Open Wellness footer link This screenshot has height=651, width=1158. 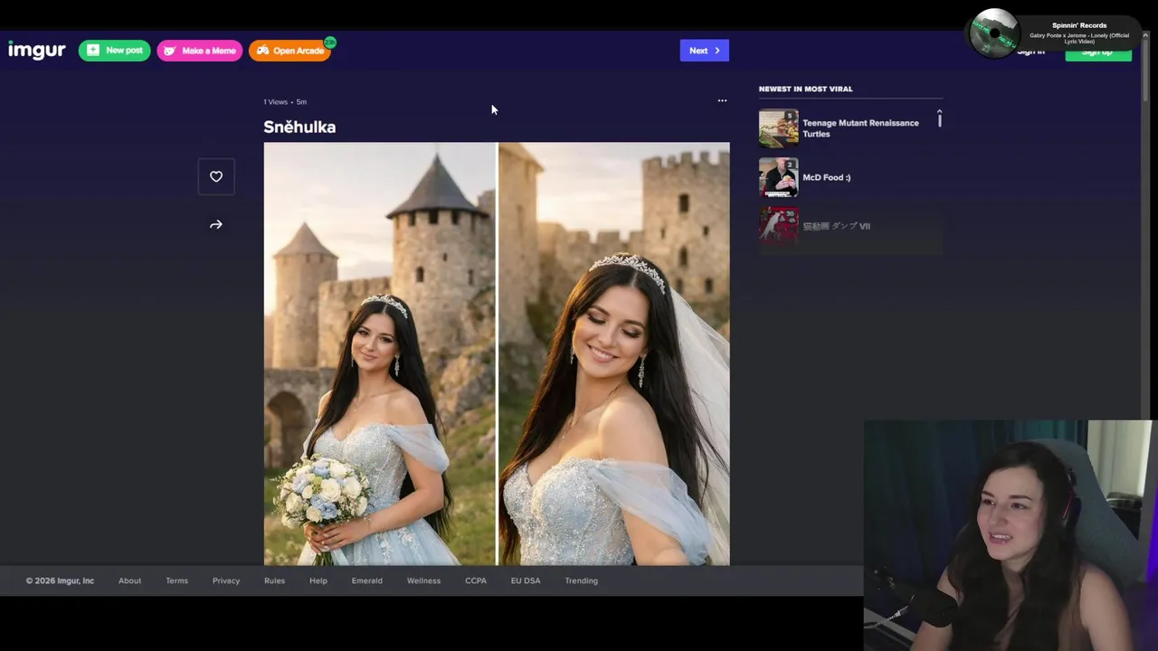click(423, 580)
